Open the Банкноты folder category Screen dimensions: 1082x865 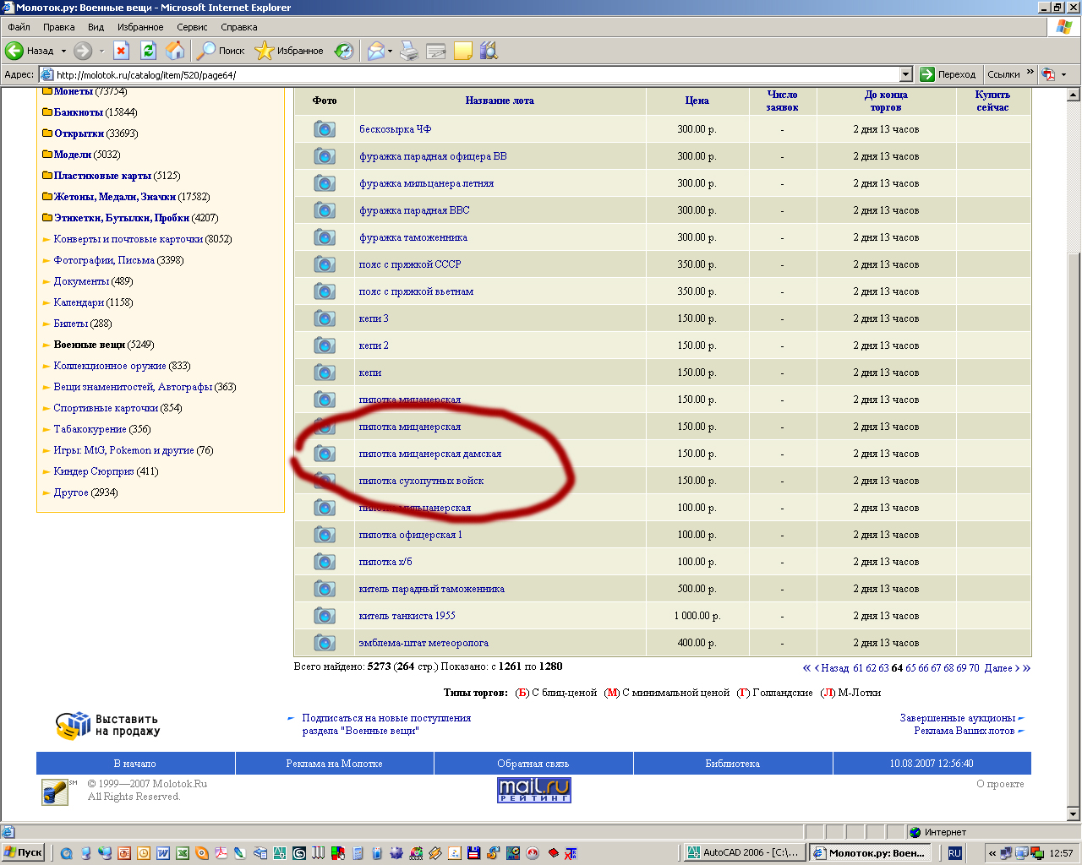click(78, 112)
